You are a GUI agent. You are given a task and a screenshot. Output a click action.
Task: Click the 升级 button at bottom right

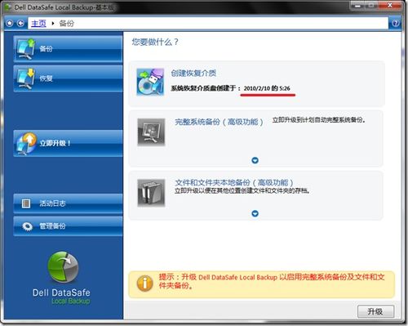tap(375, 311)
